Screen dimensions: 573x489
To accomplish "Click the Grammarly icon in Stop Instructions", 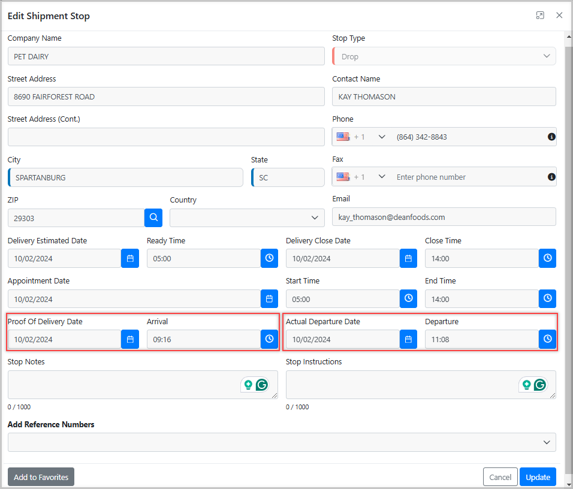I will 540,385.
